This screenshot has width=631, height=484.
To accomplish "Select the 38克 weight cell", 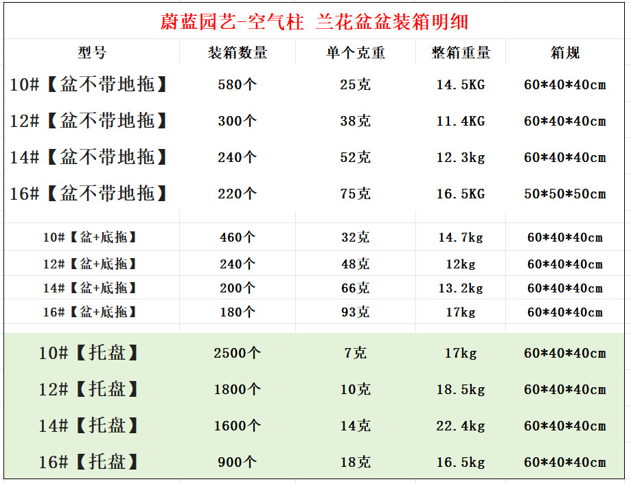I will pos(356,121).
